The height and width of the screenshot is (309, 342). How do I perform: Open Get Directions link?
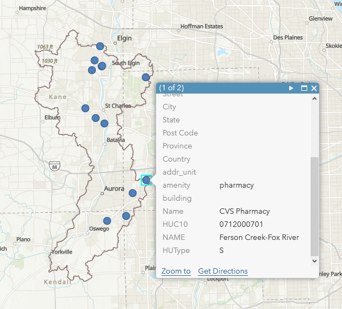coord(223,271)
